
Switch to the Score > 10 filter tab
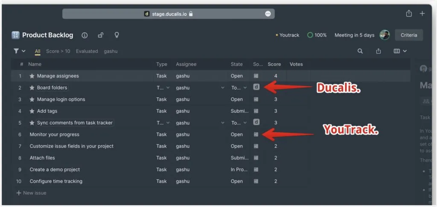click(x=58, y=51)
